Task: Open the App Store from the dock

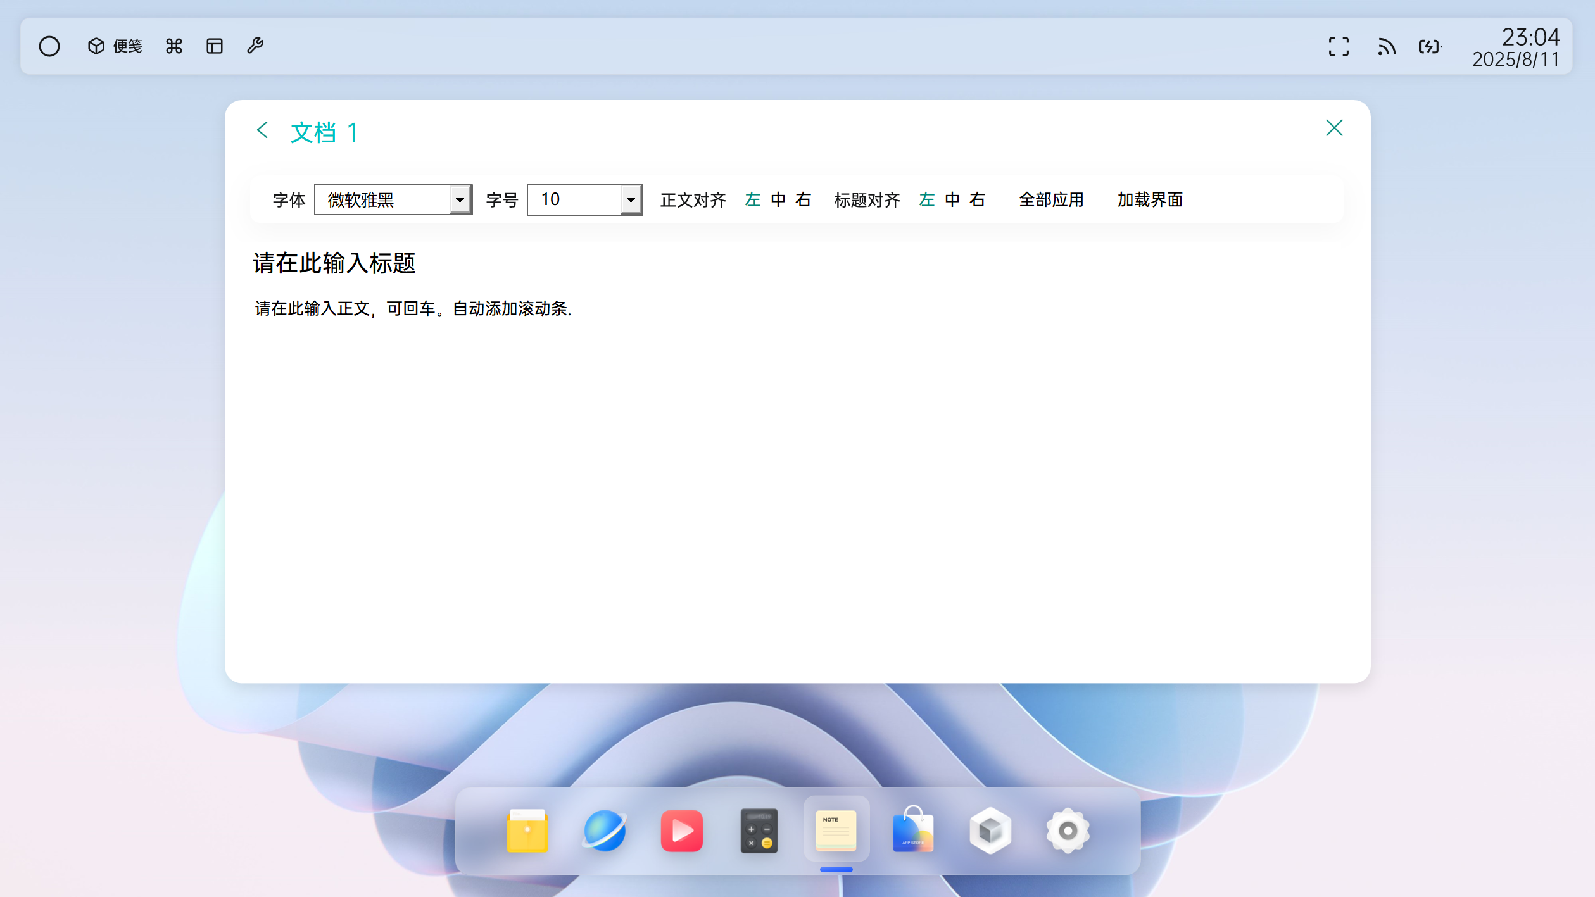Action: (912, 831)
